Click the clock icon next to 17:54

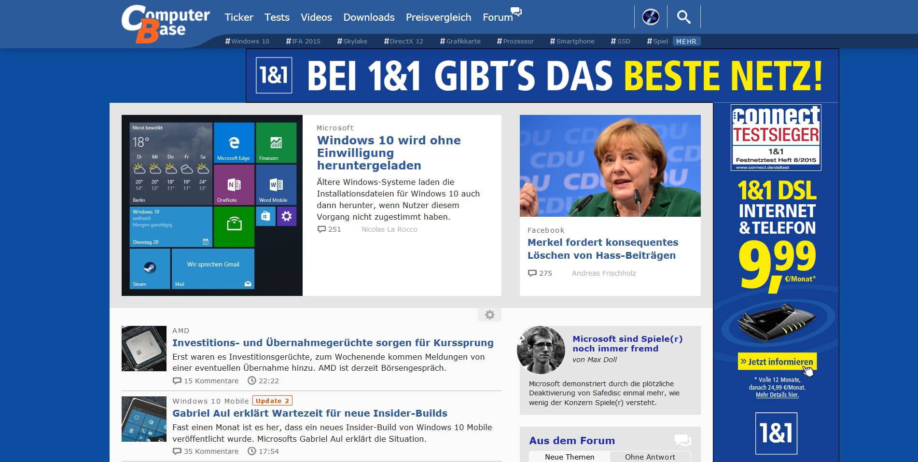(x=252, y=451)
